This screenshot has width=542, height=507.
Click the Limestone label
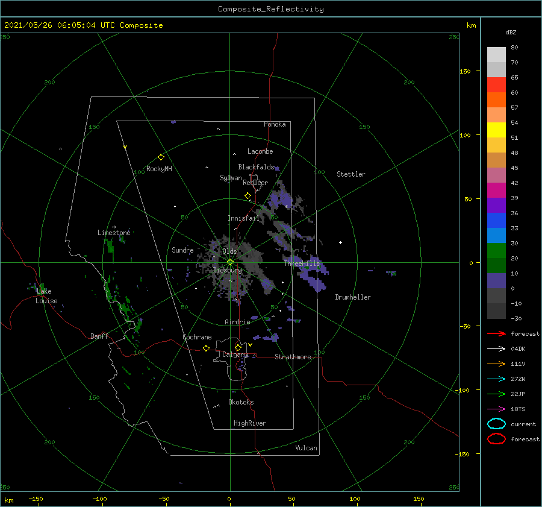[114, 233]
